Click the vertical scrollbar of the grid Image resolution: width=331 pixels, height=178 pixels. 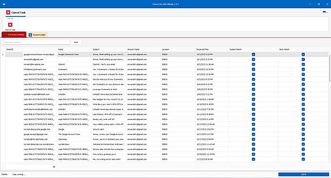330,68
